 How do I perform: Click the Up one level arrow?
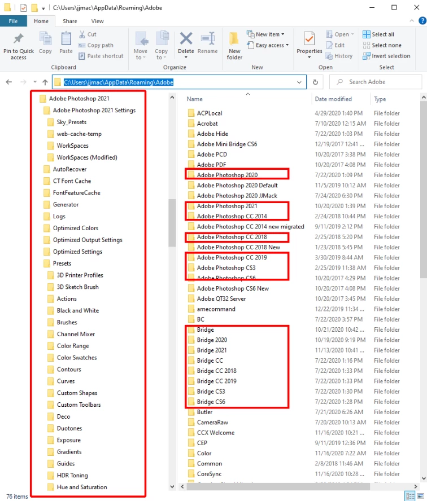(45, 82)
